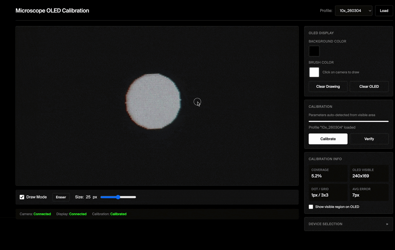Click the Load profile button

tap(384, 11)
